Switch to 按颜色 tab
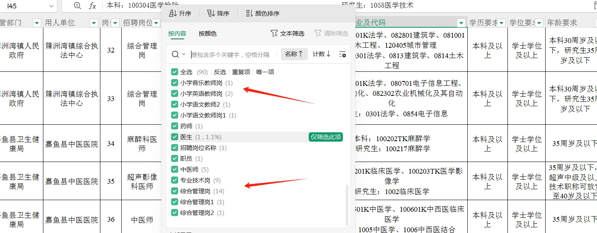 [x=208, y=34]
